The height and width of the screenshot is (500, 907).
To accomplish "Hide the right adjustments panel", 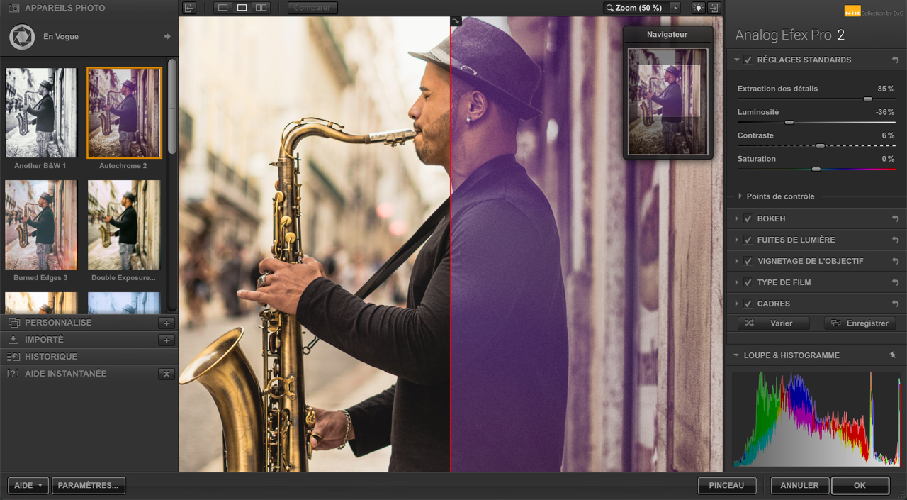I will [714, 8].
